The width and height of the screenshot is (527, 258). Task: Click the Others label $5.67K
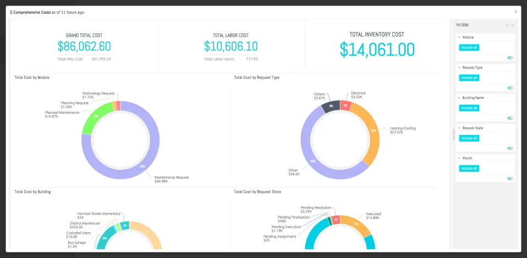pyautogui.click(x=319, y=96)
